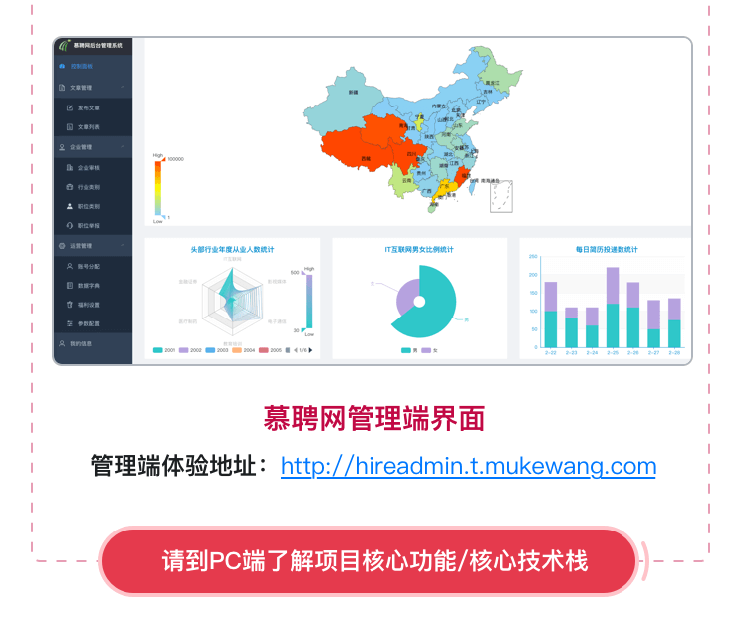Screen dimensions: 747x637
Task: Click the 头部行业年度从业人数统计 chart title
Action: (232, 249)
